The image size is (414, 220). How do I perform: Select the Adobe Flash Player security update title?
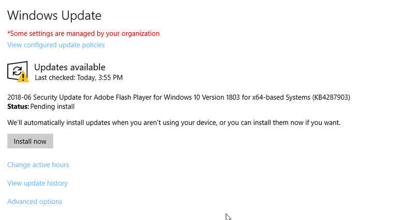click(179, 97)
